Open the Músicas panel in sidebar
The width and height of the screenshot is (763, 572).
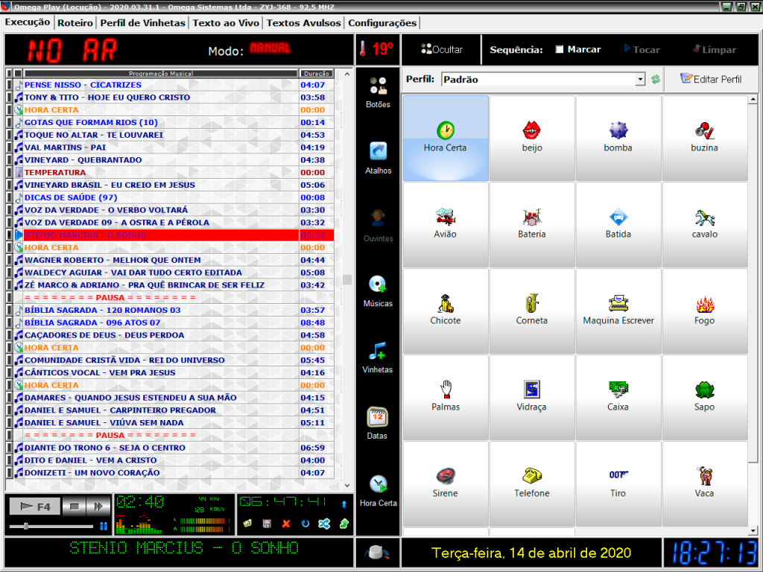pos(378,290)
